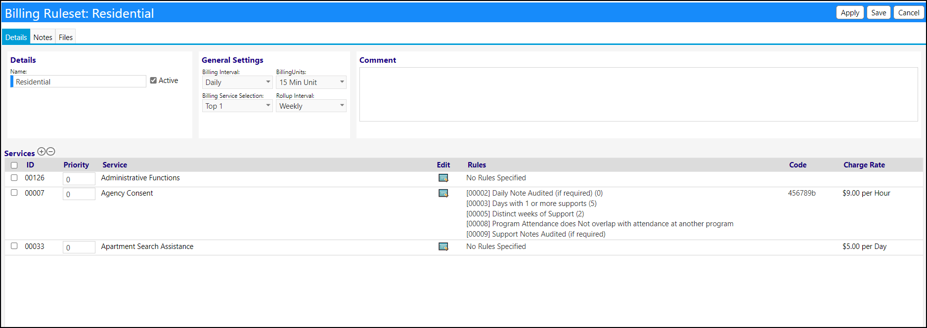
Task: Remove service with the minus icon
Action: [x=50, y=152]
